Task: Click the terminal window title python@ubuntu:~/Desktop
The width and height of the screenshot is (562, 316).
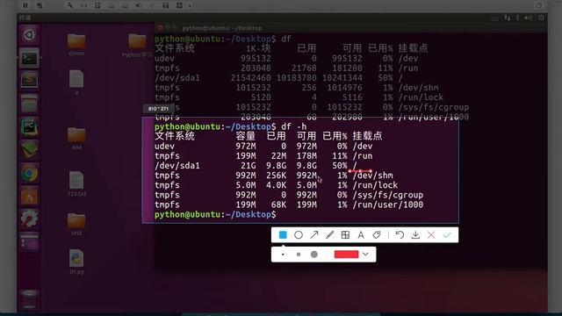Action: (x=222, y=28)
